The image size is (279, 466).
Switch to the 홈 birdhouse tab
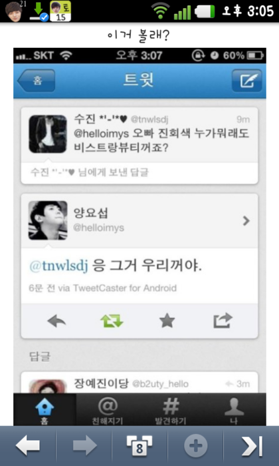point(45,409)
